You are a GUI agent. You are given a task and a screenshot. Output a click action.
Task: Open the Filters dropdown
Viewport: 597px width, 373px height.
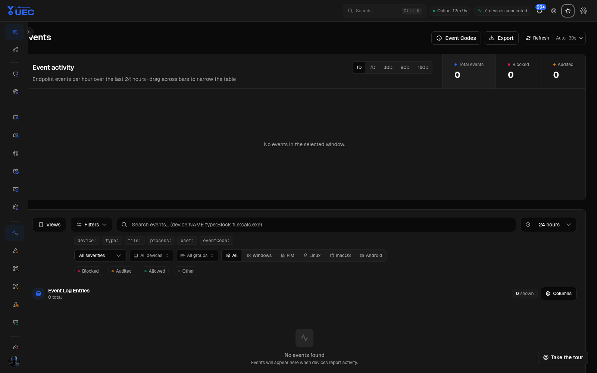click(x=91, y=225)
